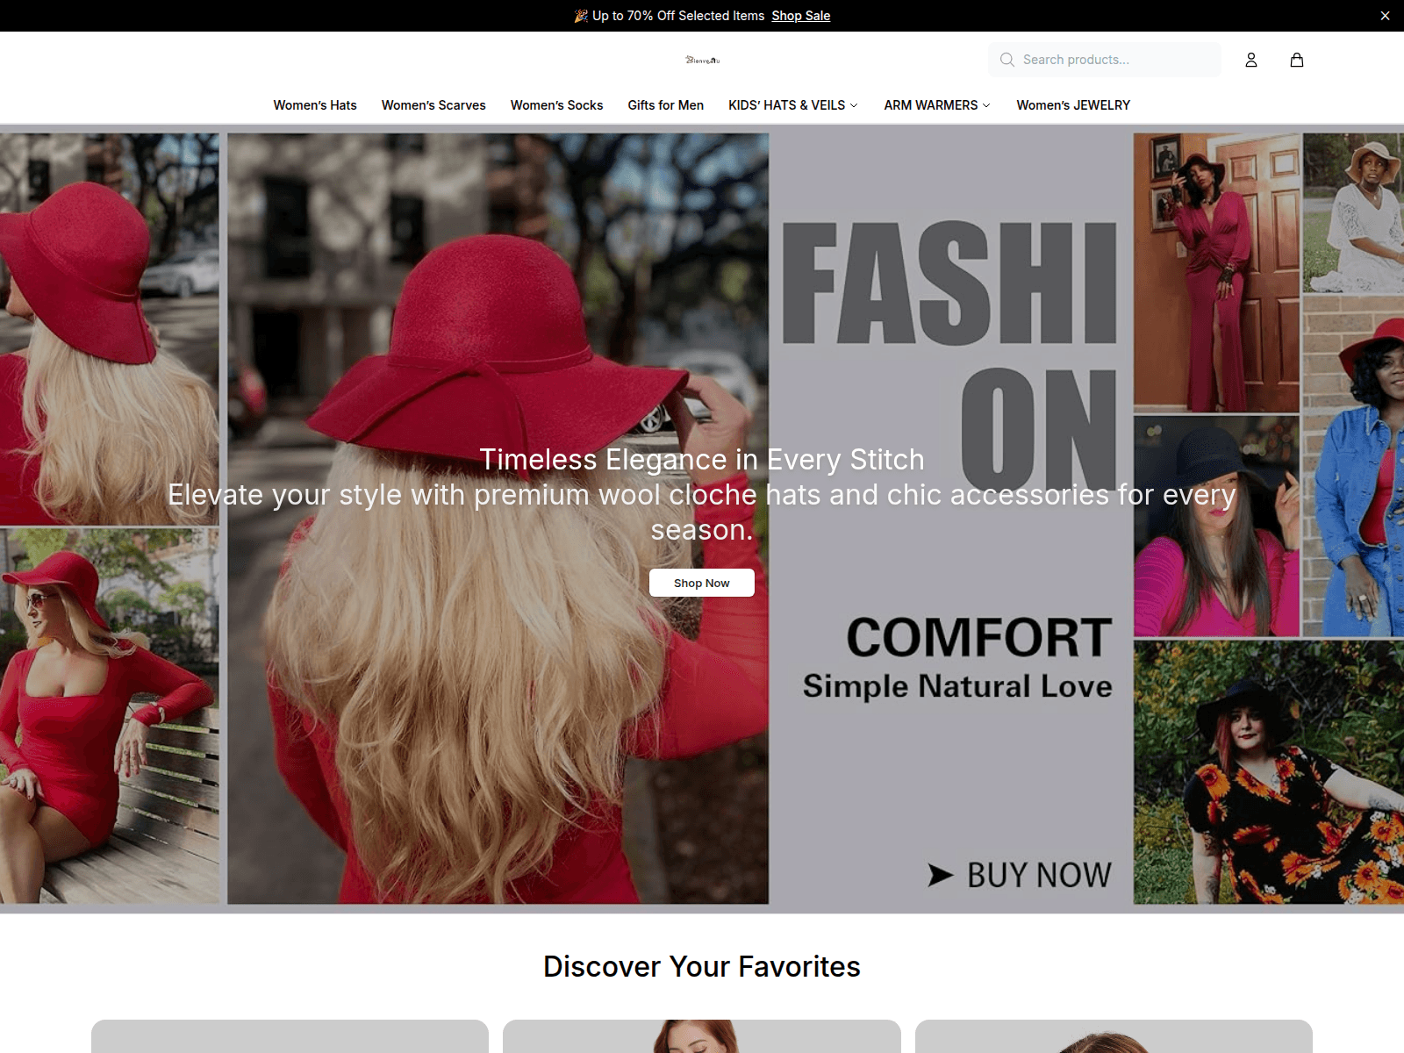The image size is (1404, 1053).
Task: Close the promo announcement bar
Action: click(x=1385, y=16)
